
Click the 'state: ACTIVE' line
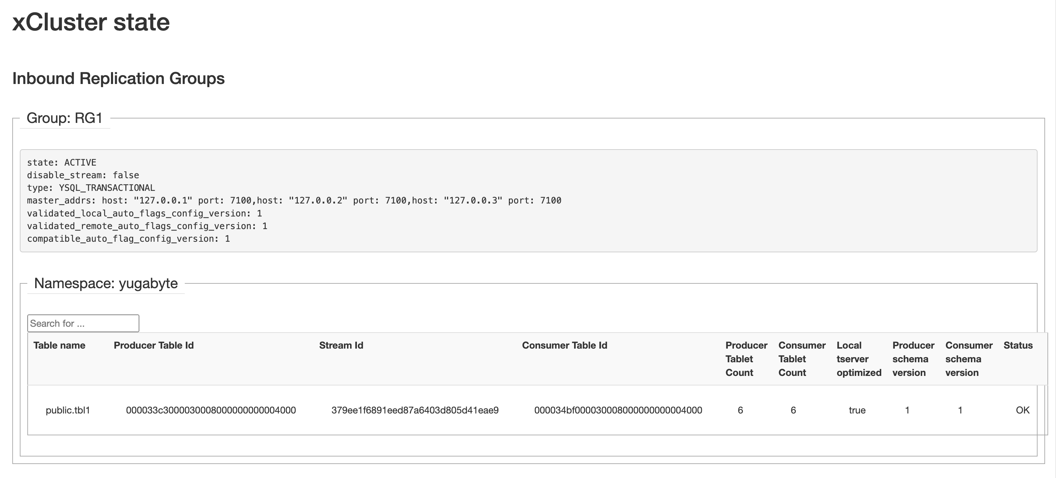click(x=61, y=163)
